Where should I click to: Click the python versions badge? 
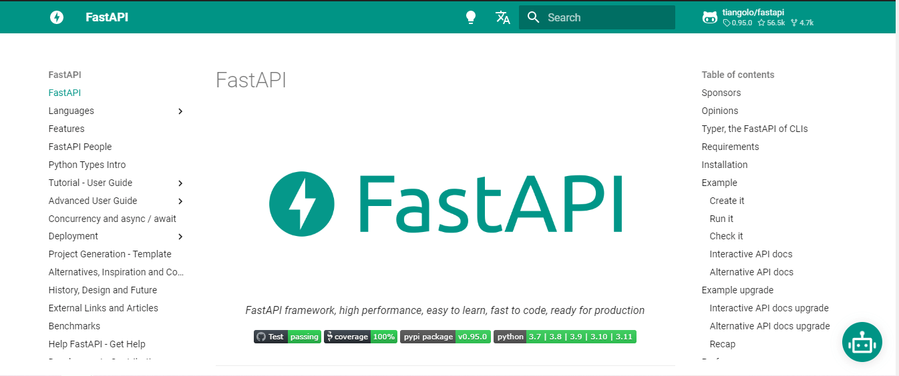tap(565, 337)
